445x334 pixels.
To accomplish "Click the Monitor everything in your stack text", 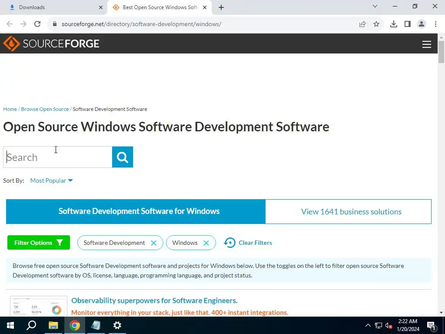I will coord(179,312).
